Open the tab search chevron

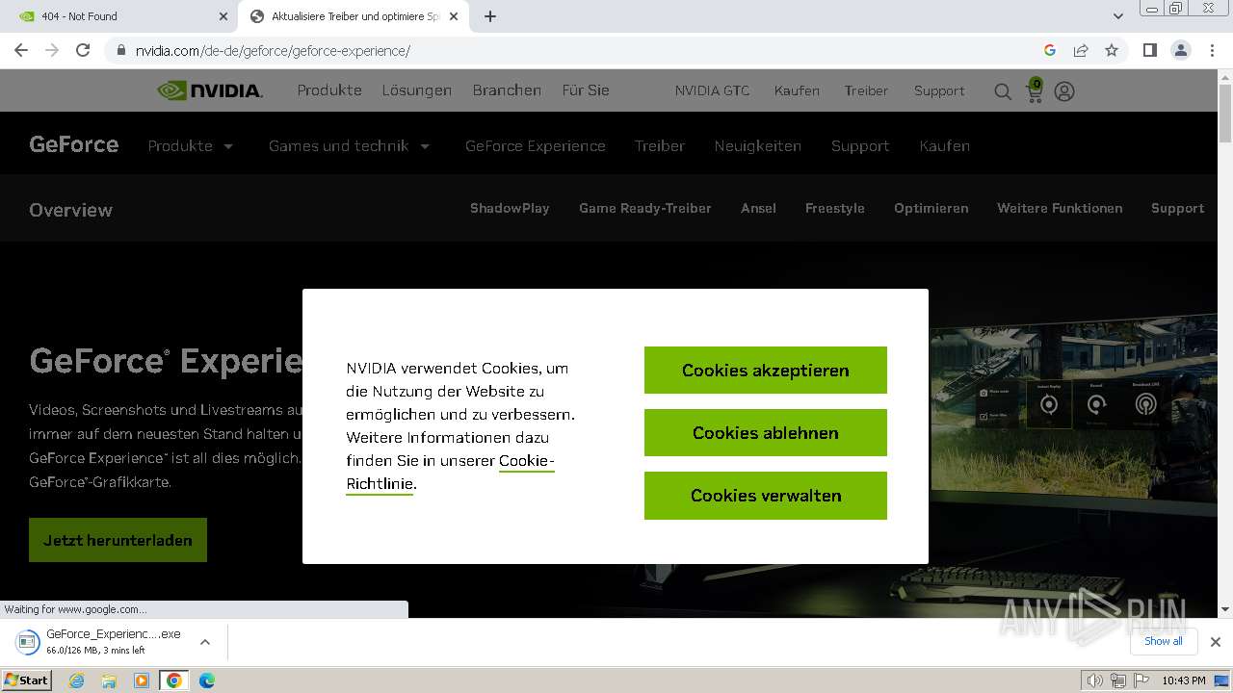click(1118, 16)
